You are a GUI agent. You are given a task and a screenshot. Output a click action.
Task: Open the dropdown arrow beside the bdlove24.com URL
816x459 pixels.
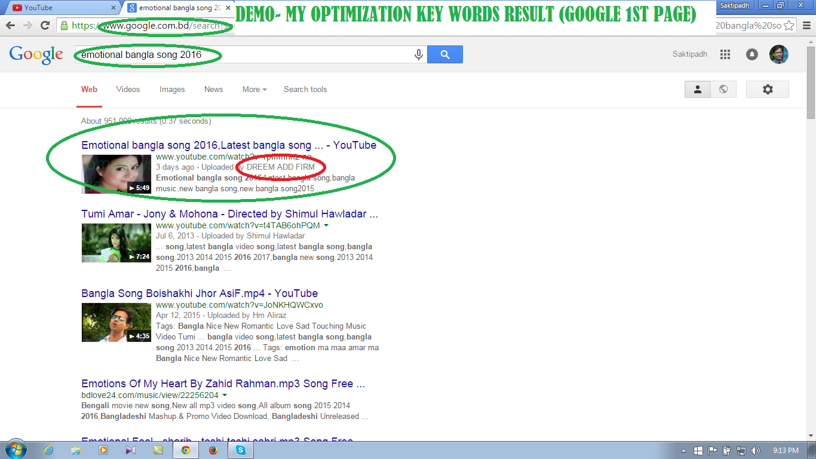coord(225,395)
